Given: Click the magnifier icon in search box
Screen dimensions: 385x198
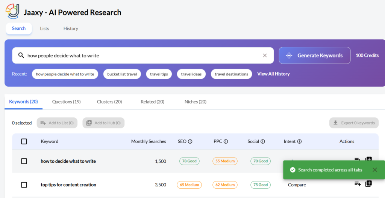Looking at the screenshot, I should tap(21, 55).
